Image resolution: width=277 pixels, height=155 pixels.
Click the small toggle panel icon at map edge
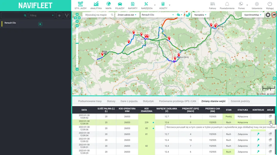(x=274, y=78)
